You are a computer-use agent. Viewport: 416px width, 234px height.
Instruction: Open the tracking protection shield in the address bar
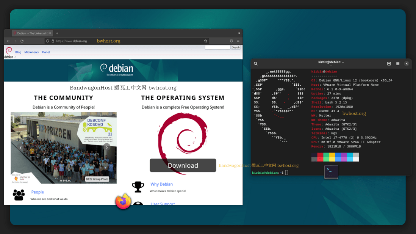click(47, 41)
